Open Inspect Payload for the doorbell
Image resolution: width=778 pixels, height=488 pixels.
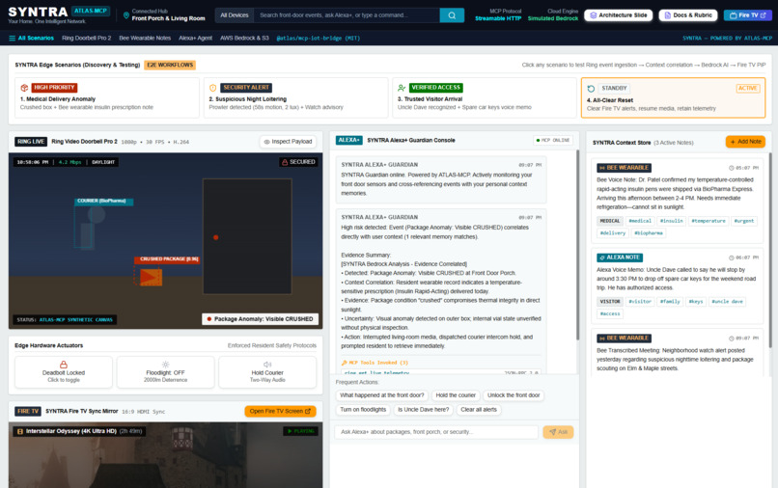pos(289,142)
